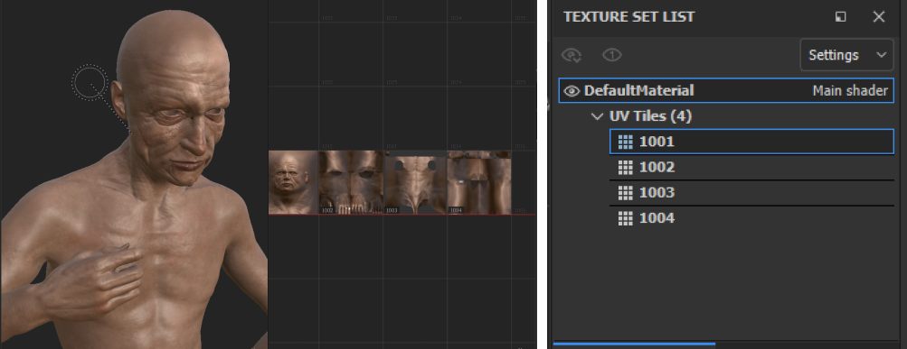907x349 pixels.
Task: Click the 1003 texture tile in UV view
Action: click(415, 182)
